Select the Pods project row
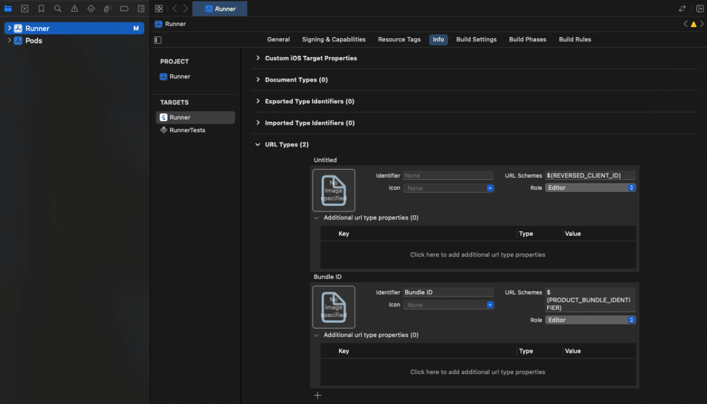707x404 pixels. pyautogui.click(x=74, y=41)
